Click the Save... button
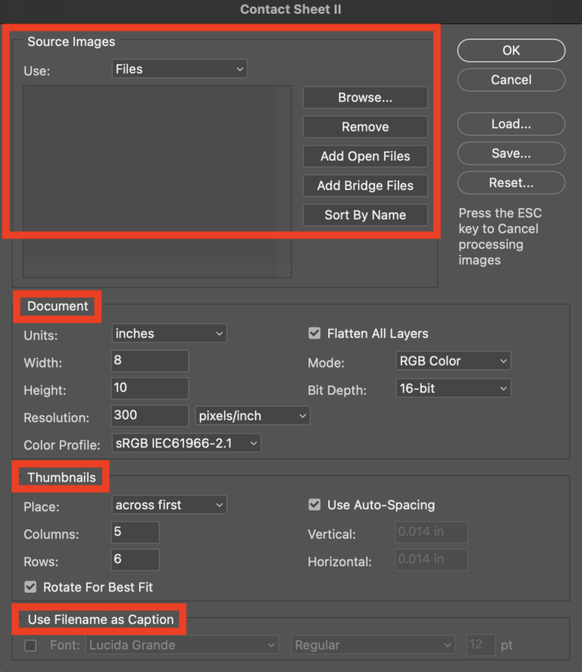This screenshot has height=672, width=582. click(511, 153)
